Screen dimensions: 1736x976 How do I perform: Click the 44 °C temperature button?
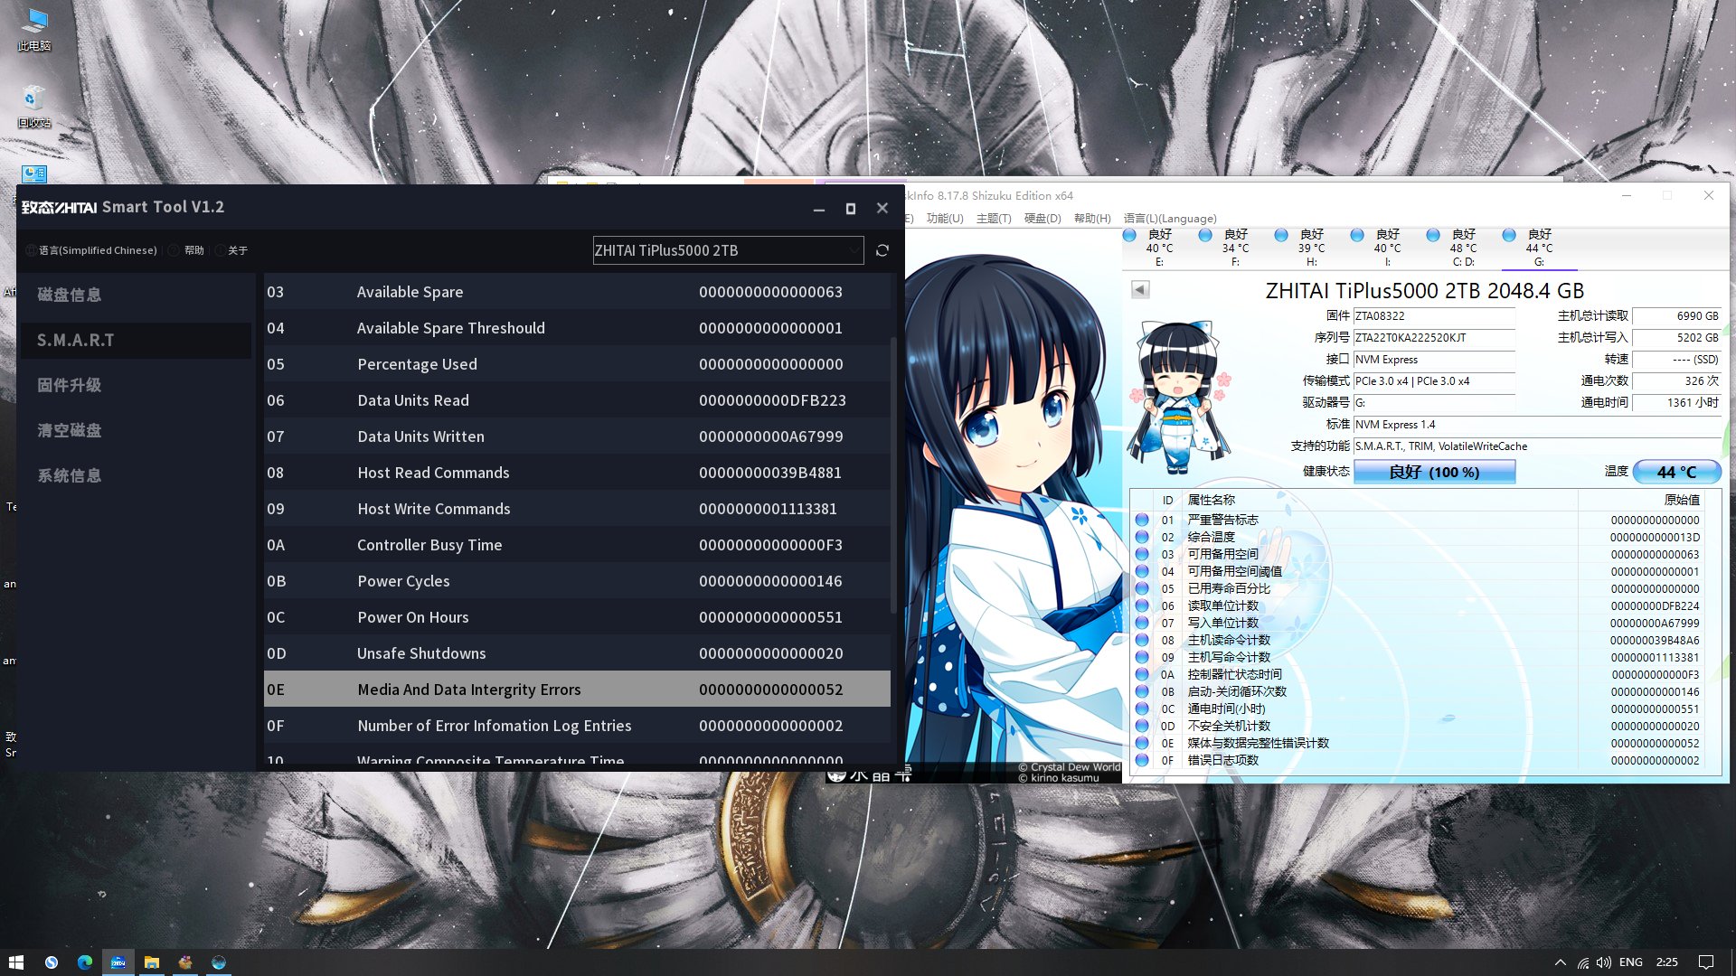1676,472
